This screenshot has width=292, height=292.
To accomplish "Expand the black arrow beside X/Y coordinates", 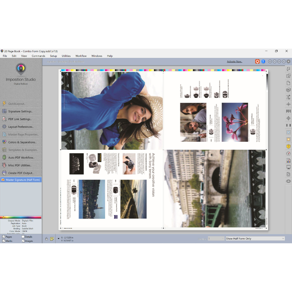I will 58,239.
